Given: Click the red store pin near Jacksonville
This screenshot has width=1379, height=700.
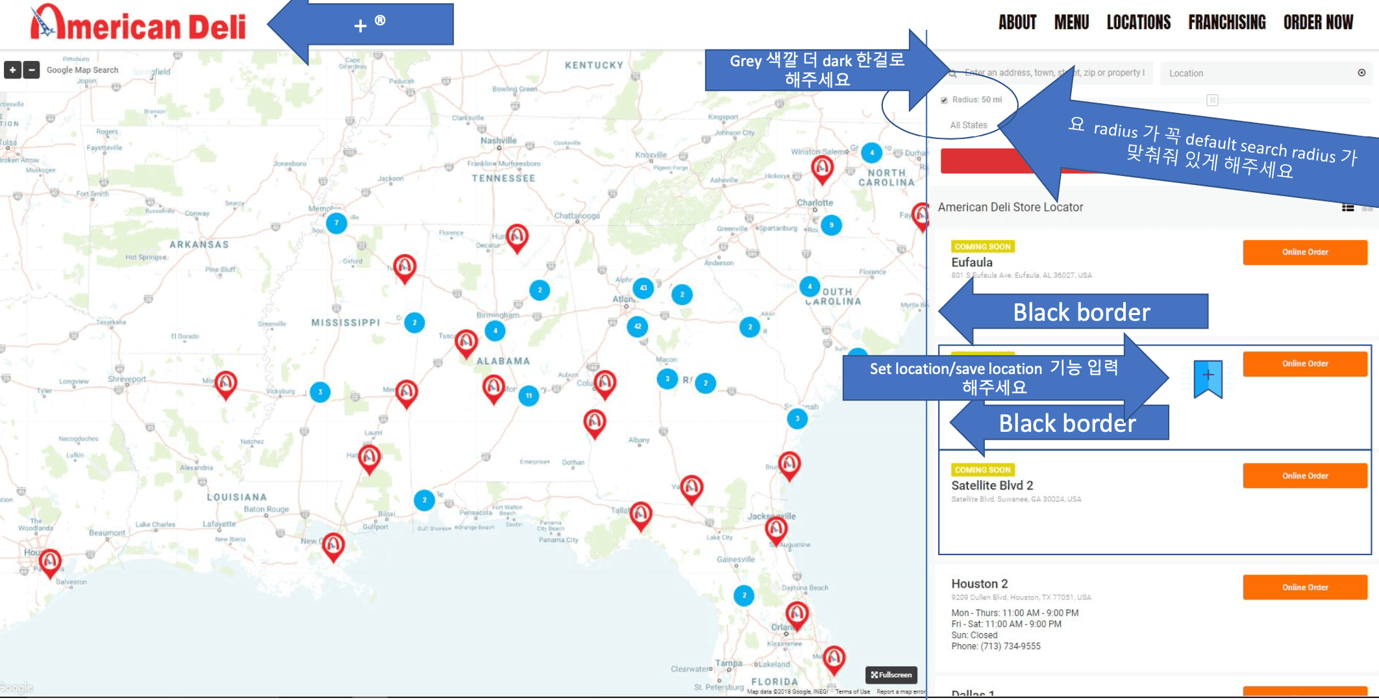Looking at the screenshot, I should coord(776,531).
